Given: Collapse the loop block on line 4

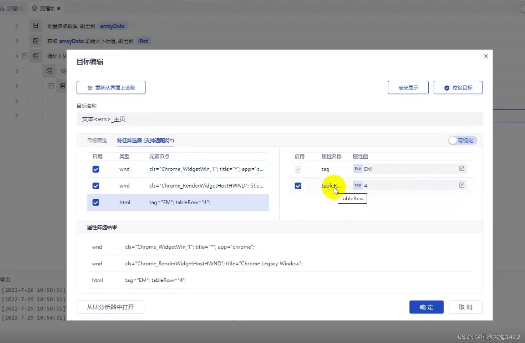Looking at the screenshot, I should tap(25, 56).
